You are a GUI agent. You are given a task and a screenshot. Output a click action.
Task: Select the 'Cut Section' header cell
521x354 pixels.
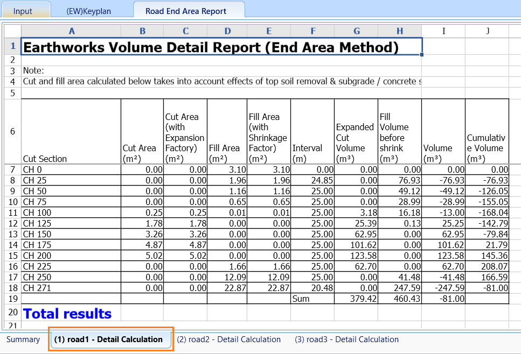[71, 131]
